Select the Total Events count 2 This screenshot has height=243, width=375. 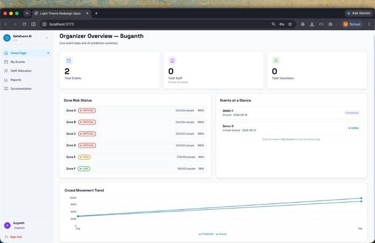click(x=67, y=71)
